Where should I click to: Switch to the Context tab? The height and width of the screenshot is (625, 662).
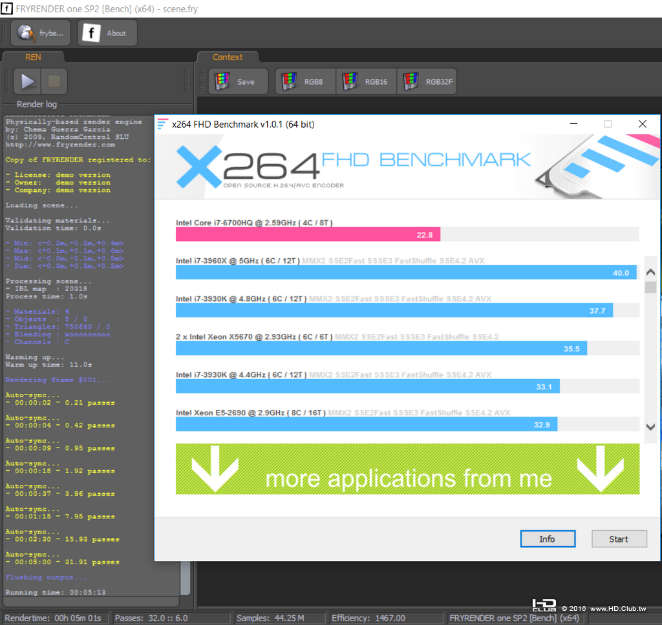(228, 57)
